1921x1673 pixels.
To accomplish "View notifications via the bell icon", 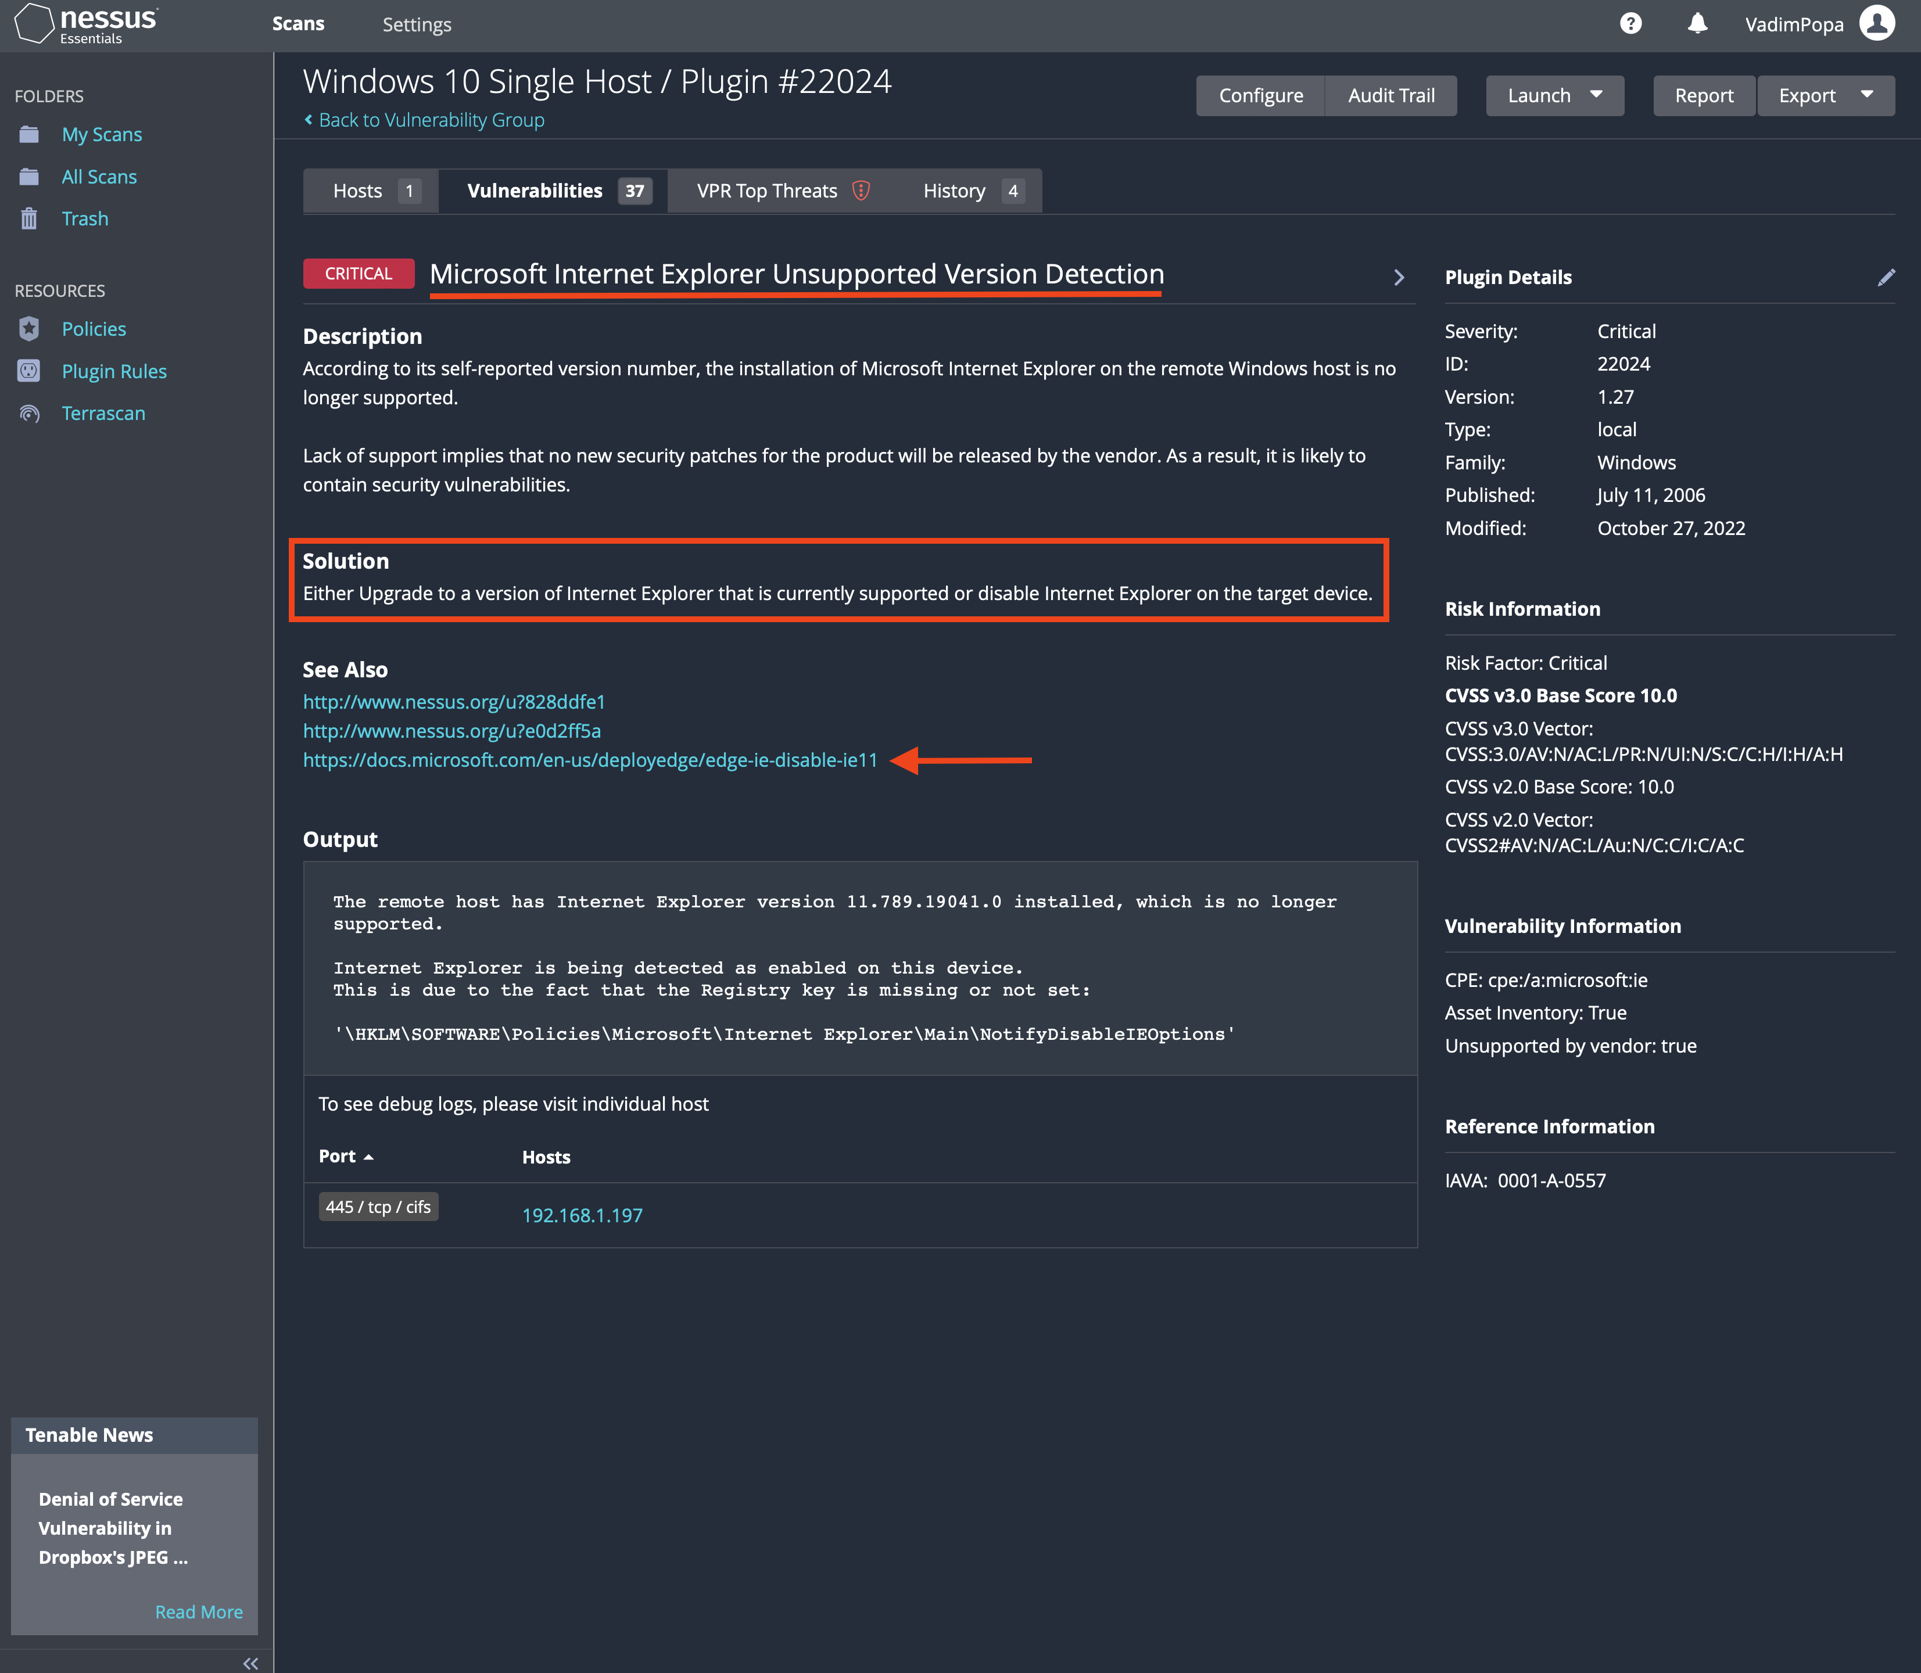I will coord(1698,23).
